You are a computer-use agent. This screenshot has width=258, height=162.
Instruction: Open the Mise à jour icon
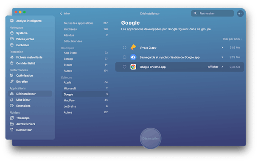tap(12, 100)
